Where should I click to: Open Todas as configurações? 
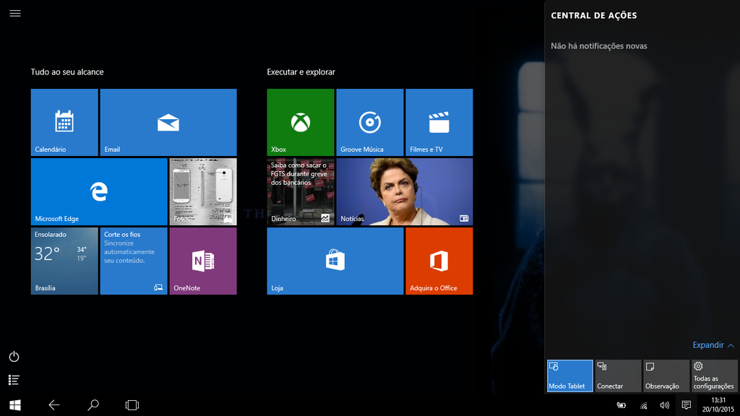(x=715, y=376)
